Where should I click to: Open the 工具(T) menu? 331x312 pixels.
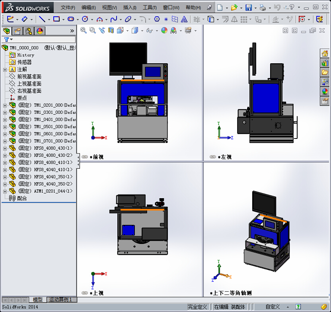pos(150,8)
